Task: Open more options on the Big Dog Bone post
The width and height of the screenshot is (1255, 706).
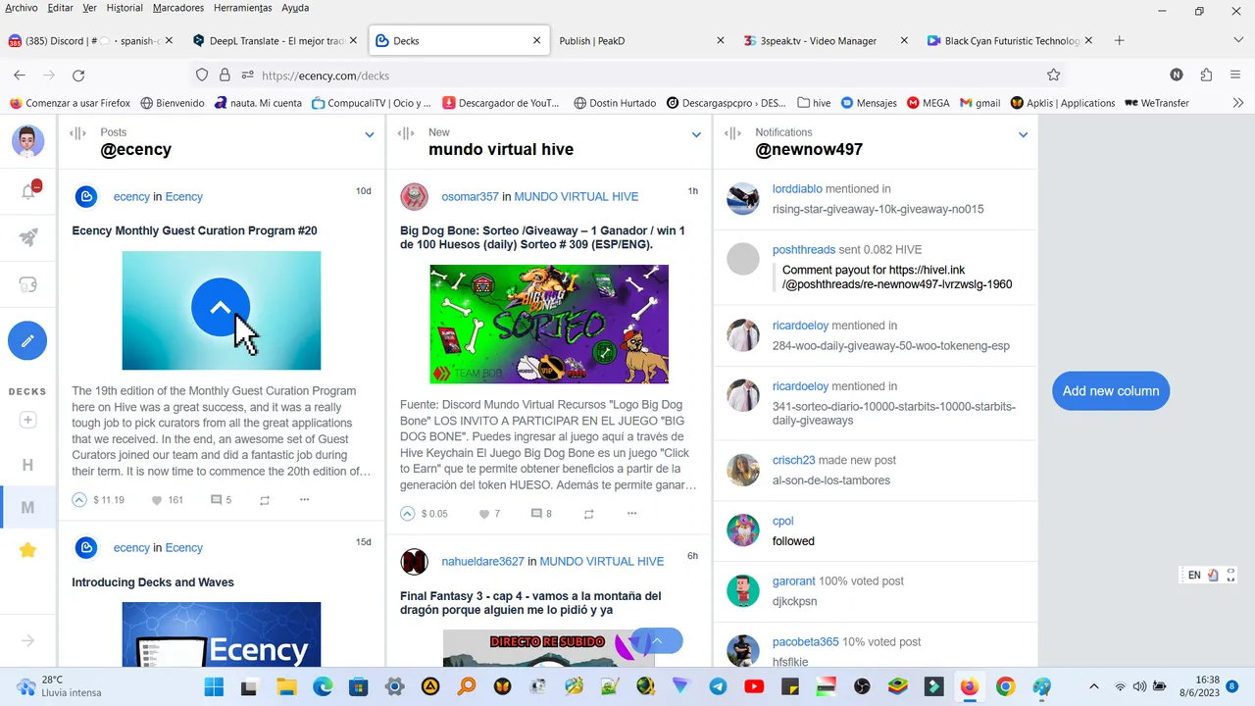Action: (631, 514)
